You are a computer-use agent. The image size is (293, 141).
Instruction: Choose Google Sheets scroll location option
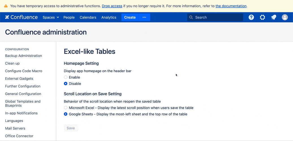pyautogui.click(x=66, y=114)
